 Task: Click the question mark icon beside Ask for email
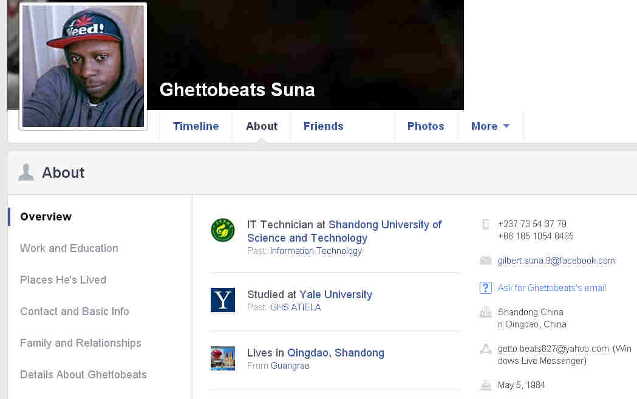coord(485,288)
